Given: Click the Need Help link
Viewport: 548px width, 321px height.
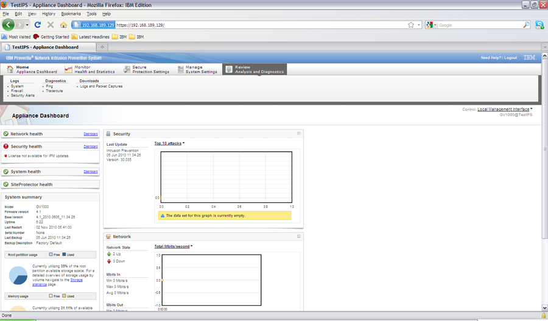Looking at the screenshot, I should pos(491,58).
